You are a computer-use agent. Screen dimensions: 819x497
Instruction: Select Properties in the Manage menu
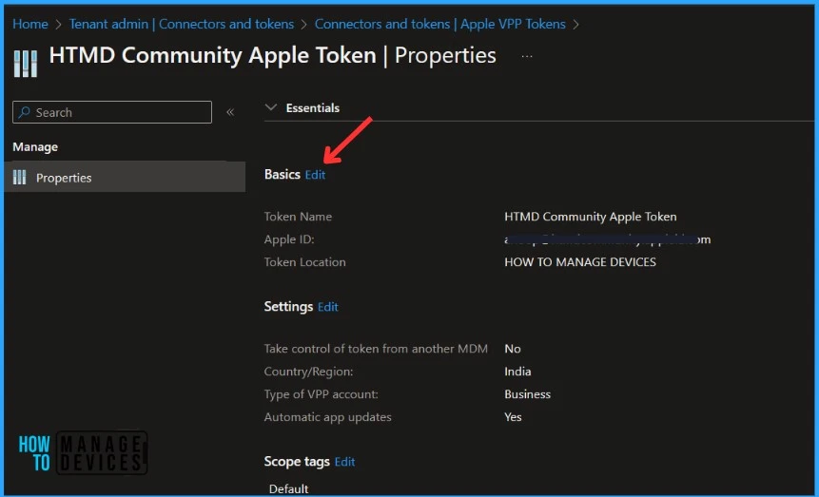[x=125, y=178]
